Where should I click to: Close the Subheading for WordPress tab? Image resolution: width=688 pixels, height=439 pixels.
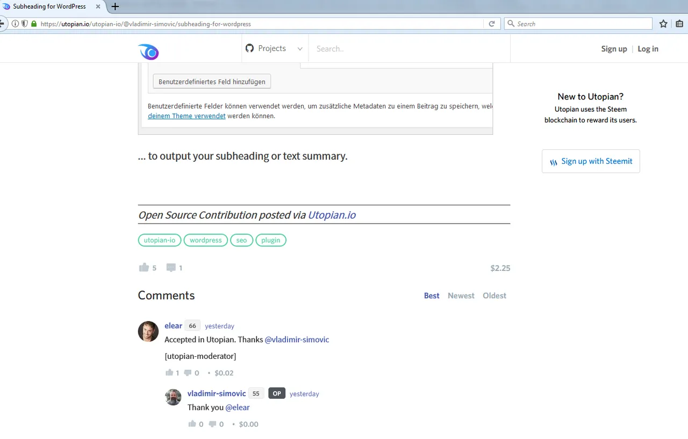tap(98, 6)
